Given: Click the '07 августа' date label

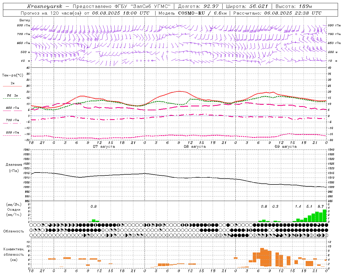Looking at the screenshot, I should click(x=104, y=147).
